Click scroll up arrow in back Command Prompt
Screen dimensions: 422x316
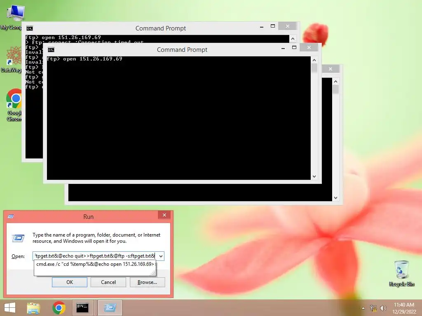pos(293,39)
